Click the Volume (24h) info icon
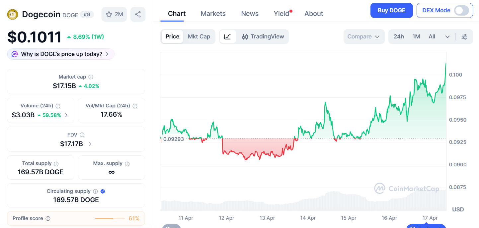 click(58, 106)
